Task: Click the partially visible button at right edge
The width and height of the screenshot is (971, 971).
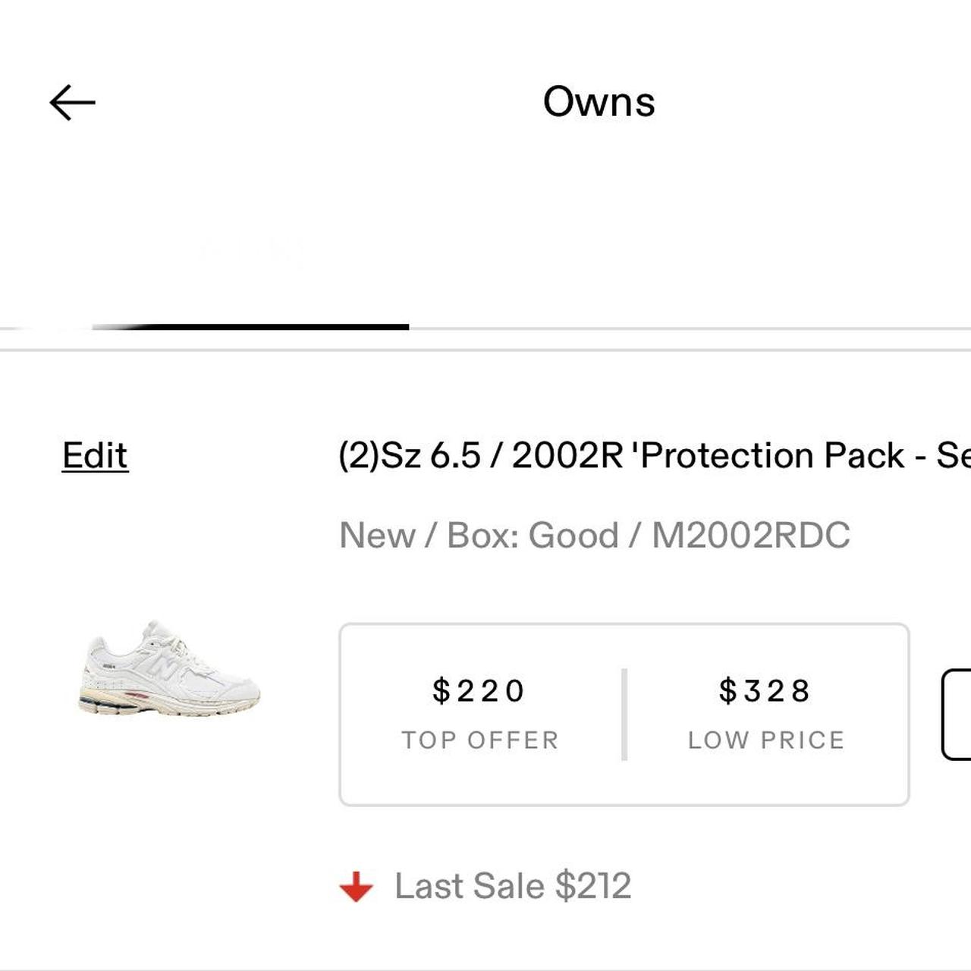Action: coord(957,714)
